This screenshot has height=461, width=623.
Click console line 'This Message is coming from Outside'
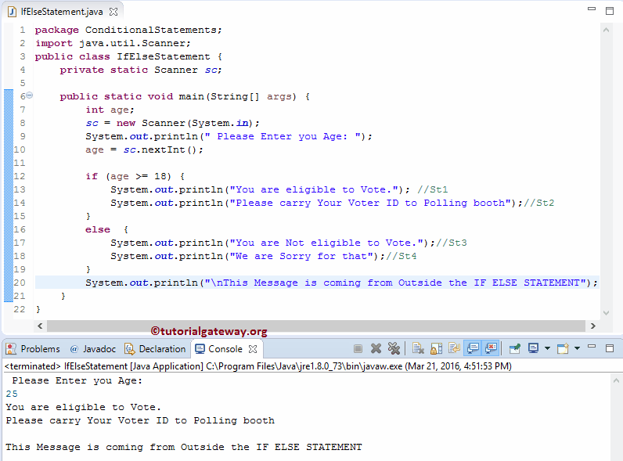pyautogui.click(x=184, y=447)
